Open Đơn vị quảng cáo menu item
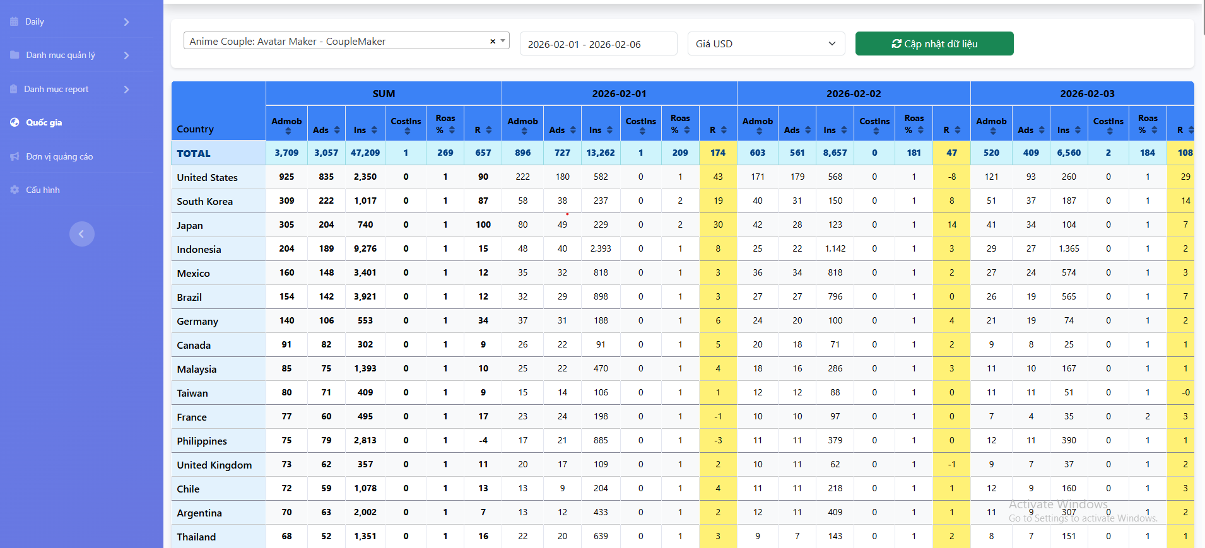Screen dimensions: 1205x548 59,156
